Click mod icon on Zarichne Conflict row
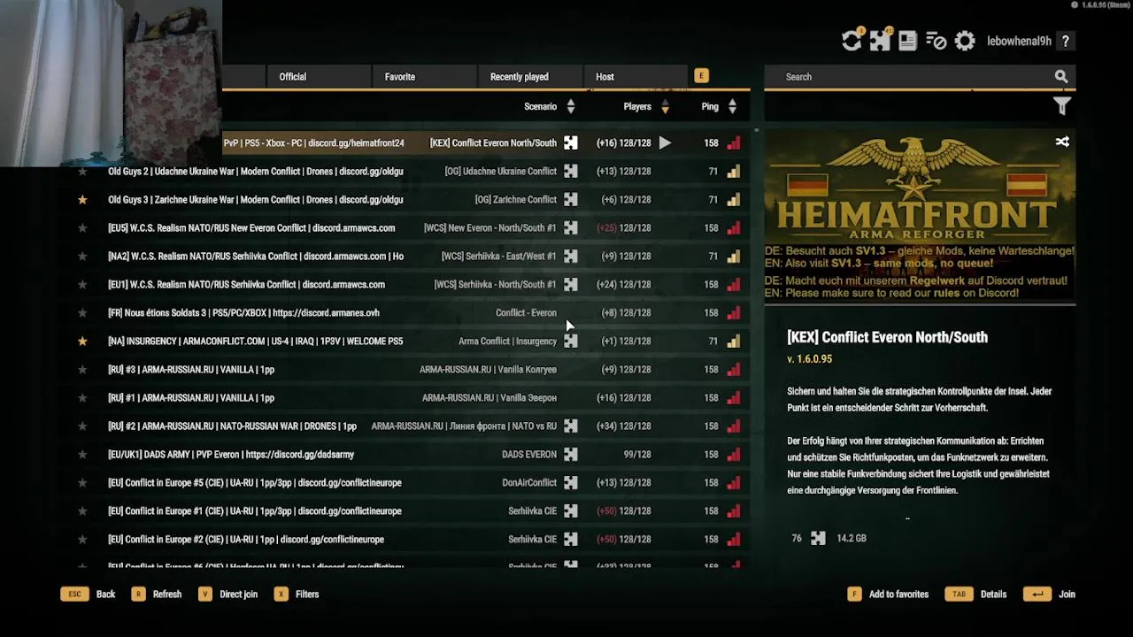Image resolution: width=1133 pixels, height=637 pixels. 571,199
